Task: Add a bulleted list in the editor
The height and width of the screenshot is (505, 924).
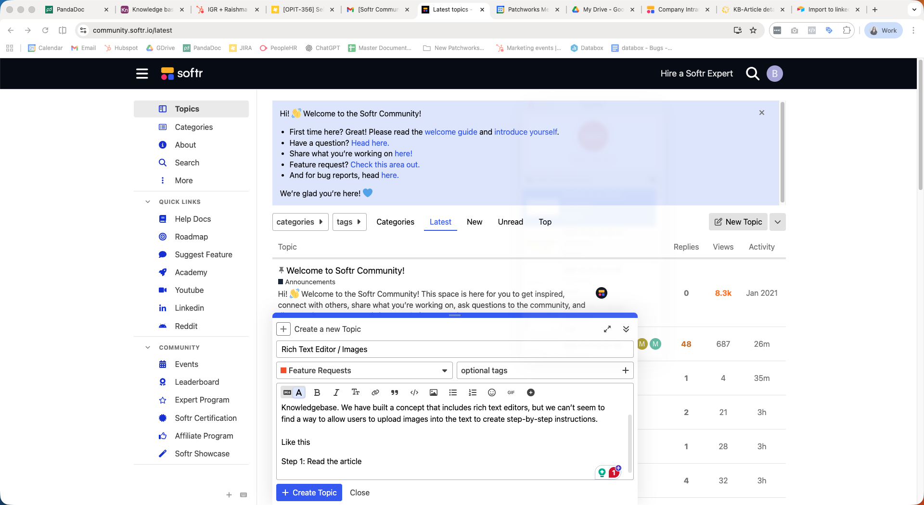Action: click(453, 392)
